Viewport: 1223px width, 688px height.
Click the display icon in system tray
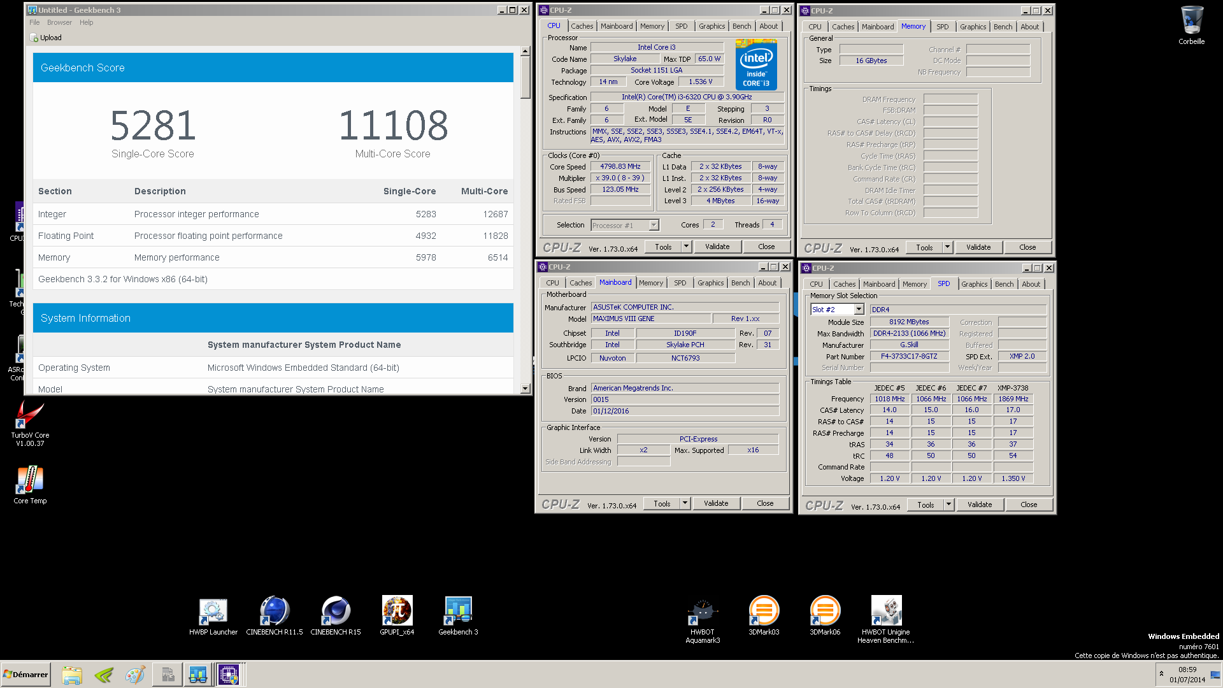point(1215,675)
